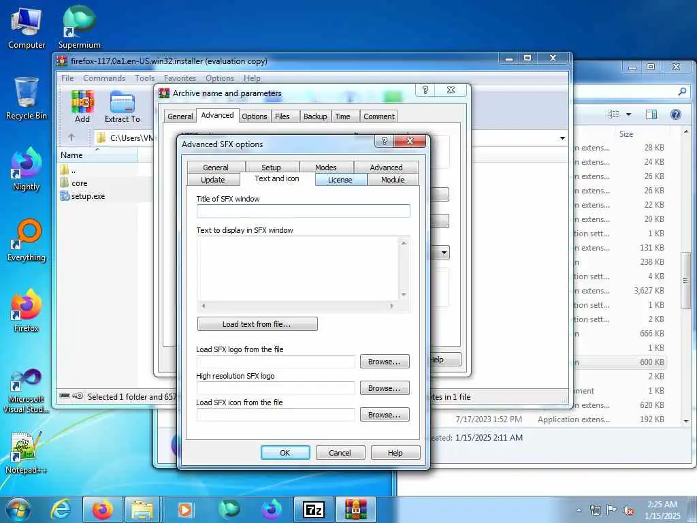The height and width of the screenshot is (523, 697).
Task: Click the network tray icon
Action: 595,511
